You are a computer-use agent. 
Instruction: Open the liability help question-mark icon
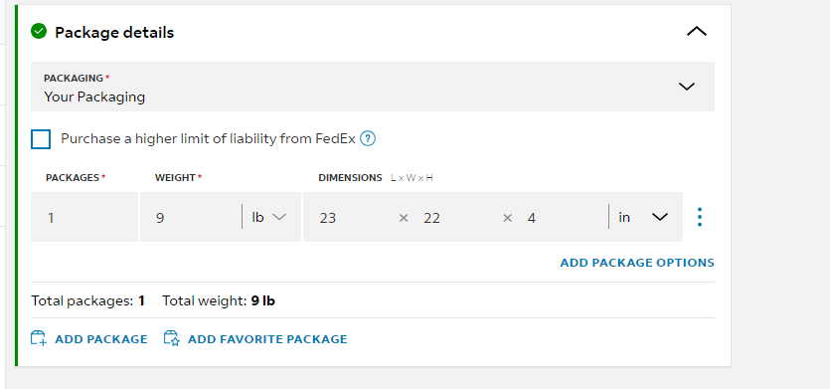[368, 139]
